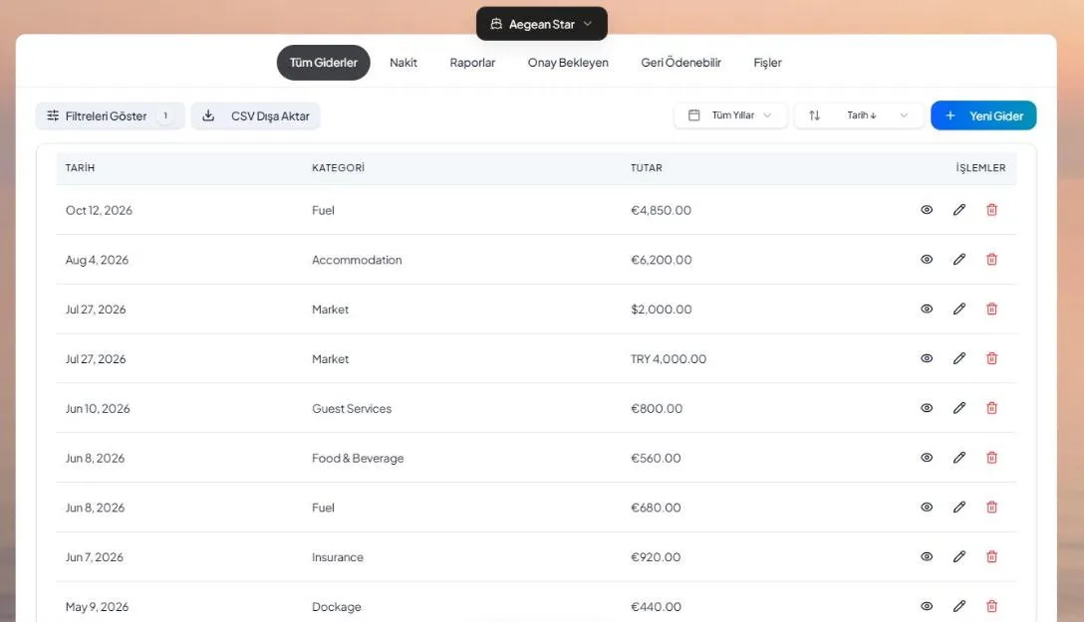This screenshot has width=1084, height=622.
Task: Open the Aegean Star vessel selector
Action: point(541,24)
